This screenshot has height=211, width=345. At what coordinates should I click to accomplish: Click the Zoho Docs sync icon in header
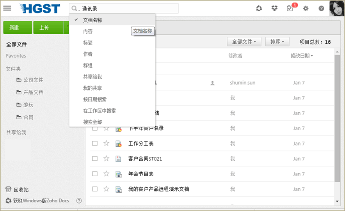click(259, 8)
